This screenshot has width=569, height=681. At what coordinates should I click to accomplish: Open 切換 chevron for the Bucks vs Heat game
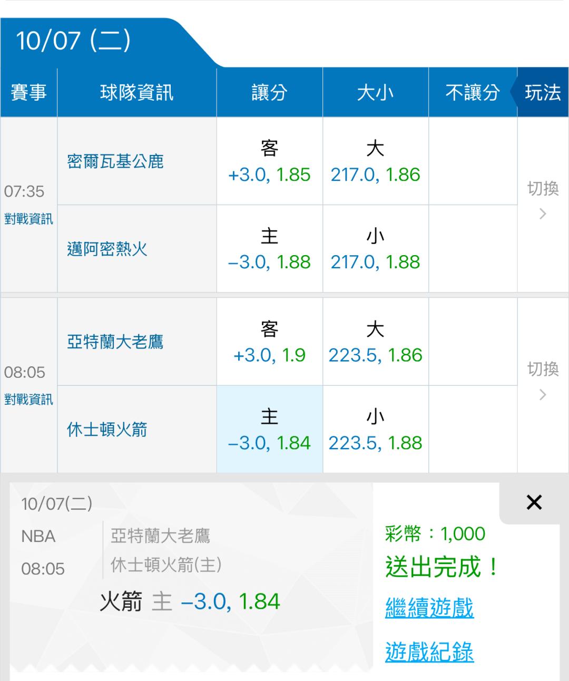coord(543,213)
